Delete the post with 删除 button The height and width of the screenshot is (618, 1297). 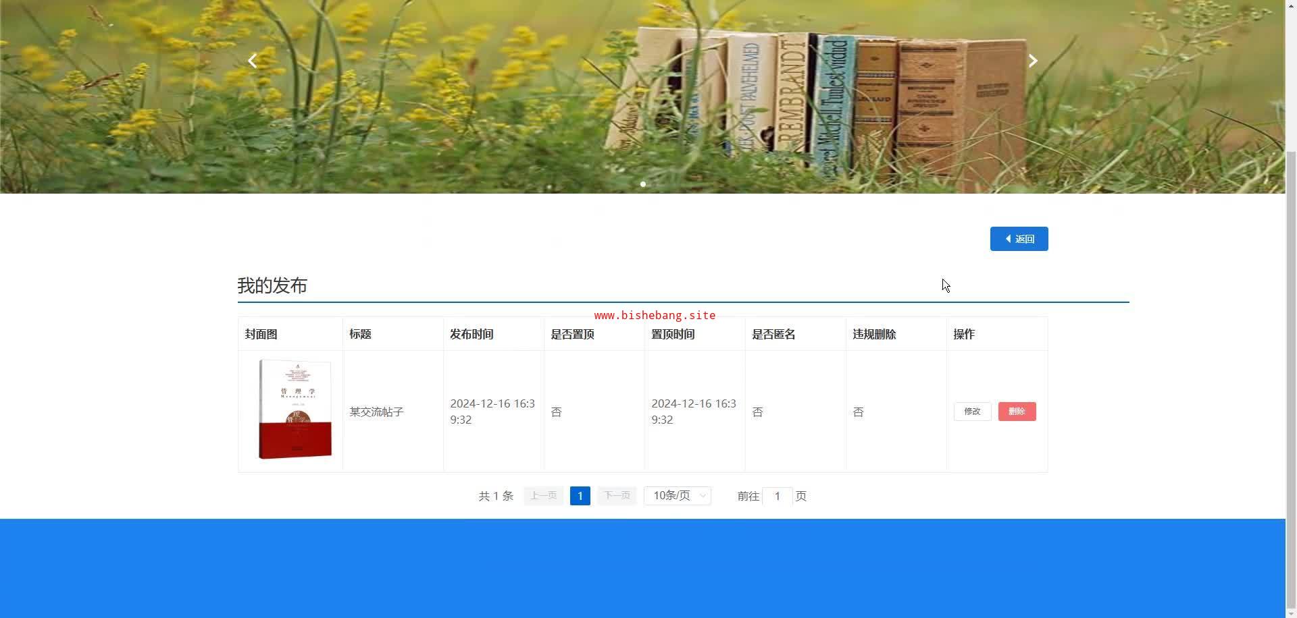point(1017,412)
